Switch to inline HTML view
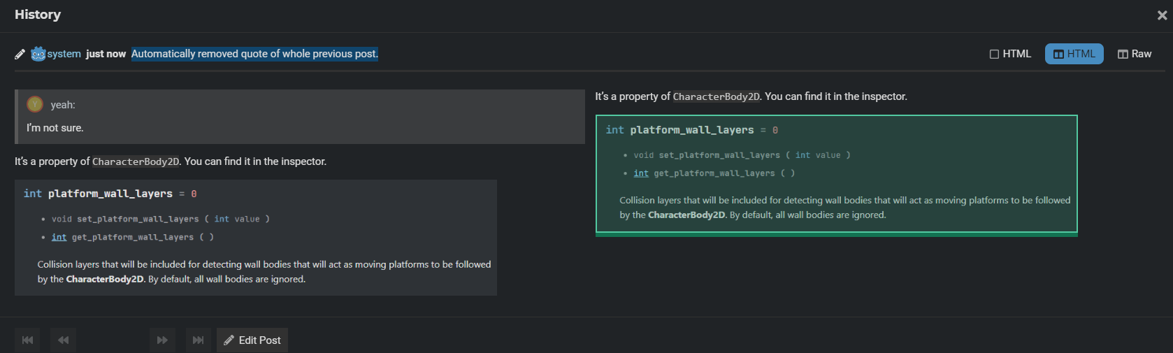Image resolution: width=1173 pixels, height=353 pixels. (1010, 54)
